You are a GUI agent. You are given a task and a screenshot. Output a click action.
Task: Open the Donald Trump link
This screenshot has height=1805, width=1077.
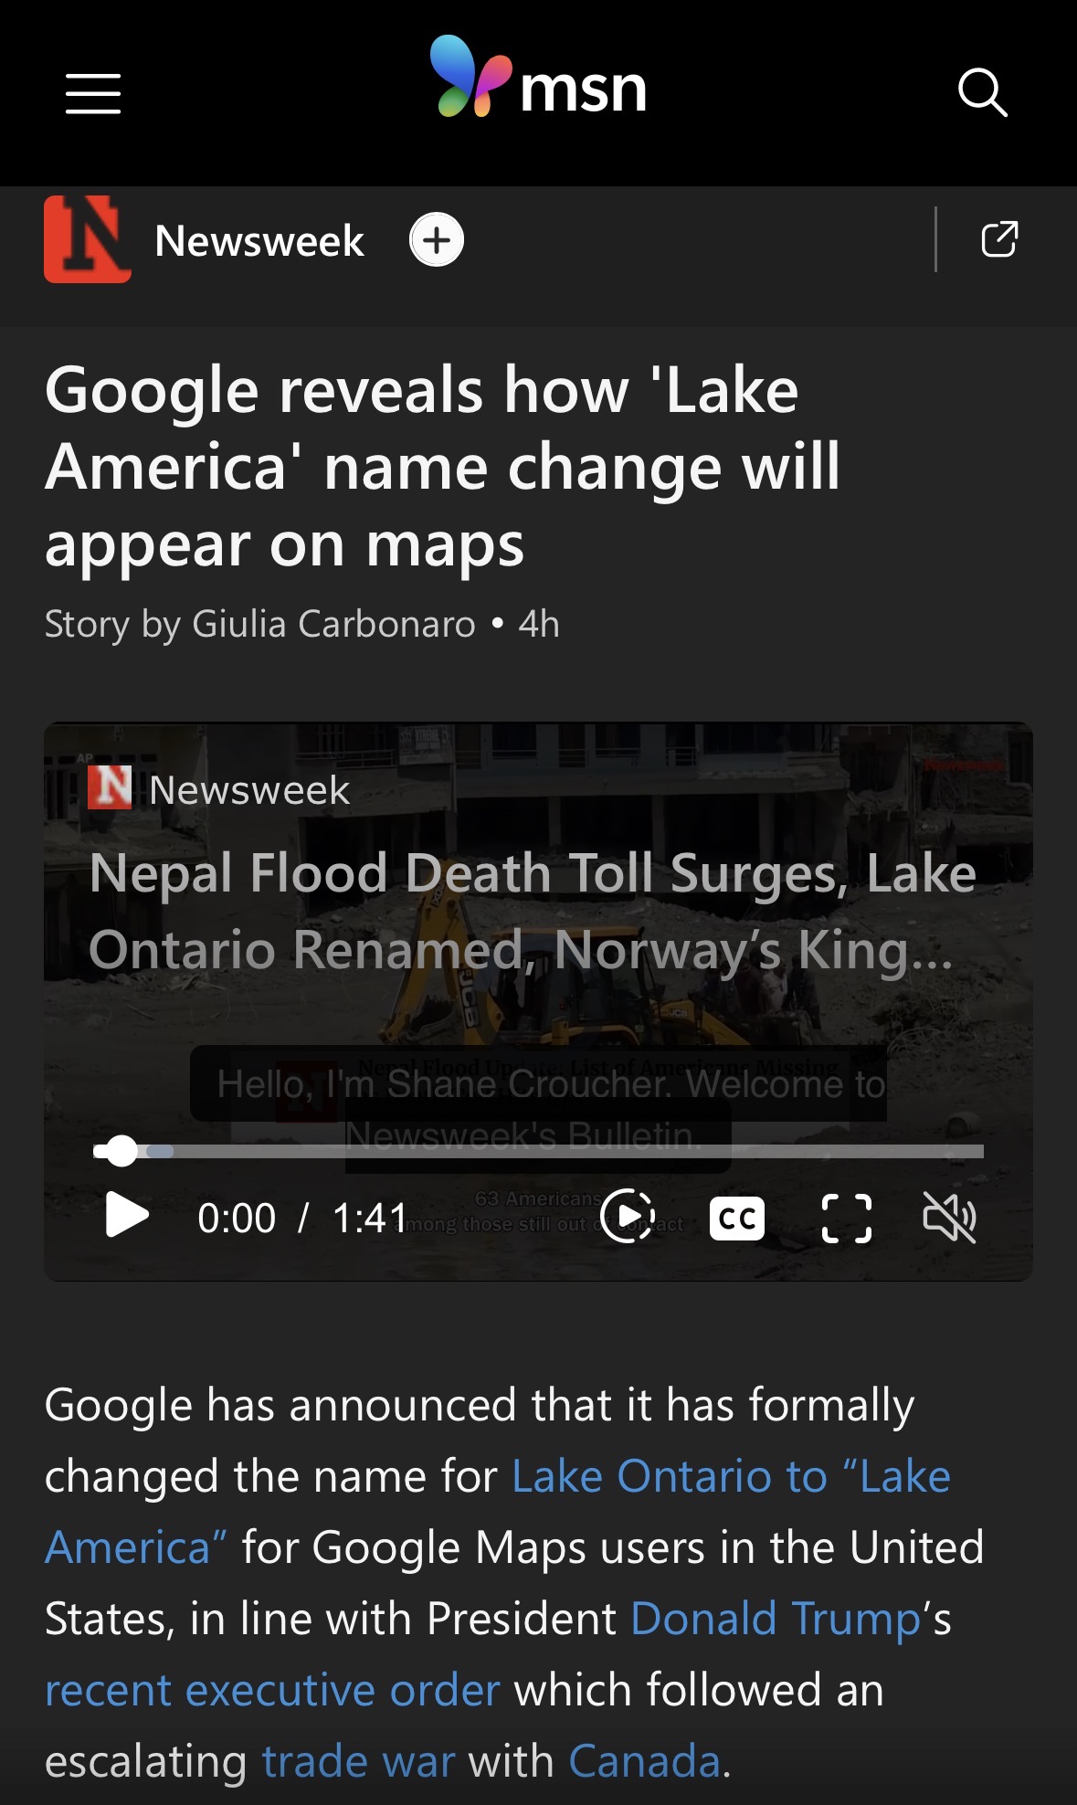click(776, 1620)
